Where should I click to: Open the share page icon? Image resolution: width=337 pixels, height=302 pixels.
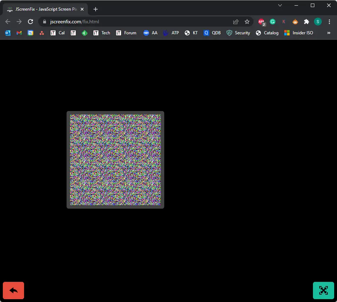(236, 22)
